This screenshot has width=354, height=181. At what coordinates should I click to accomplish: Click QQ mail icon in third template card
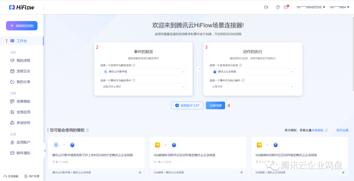(x=259, y=145)
